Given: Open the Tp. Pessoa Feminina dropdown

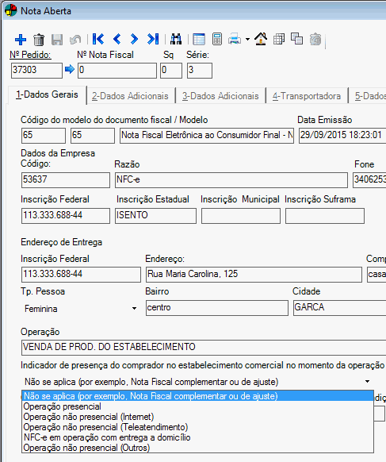Looking at the screenshot, I should [134, 309].
